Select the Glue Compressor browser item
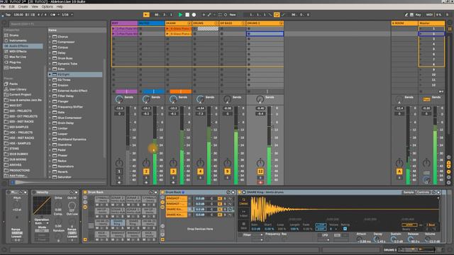 (x=70, y=118)
